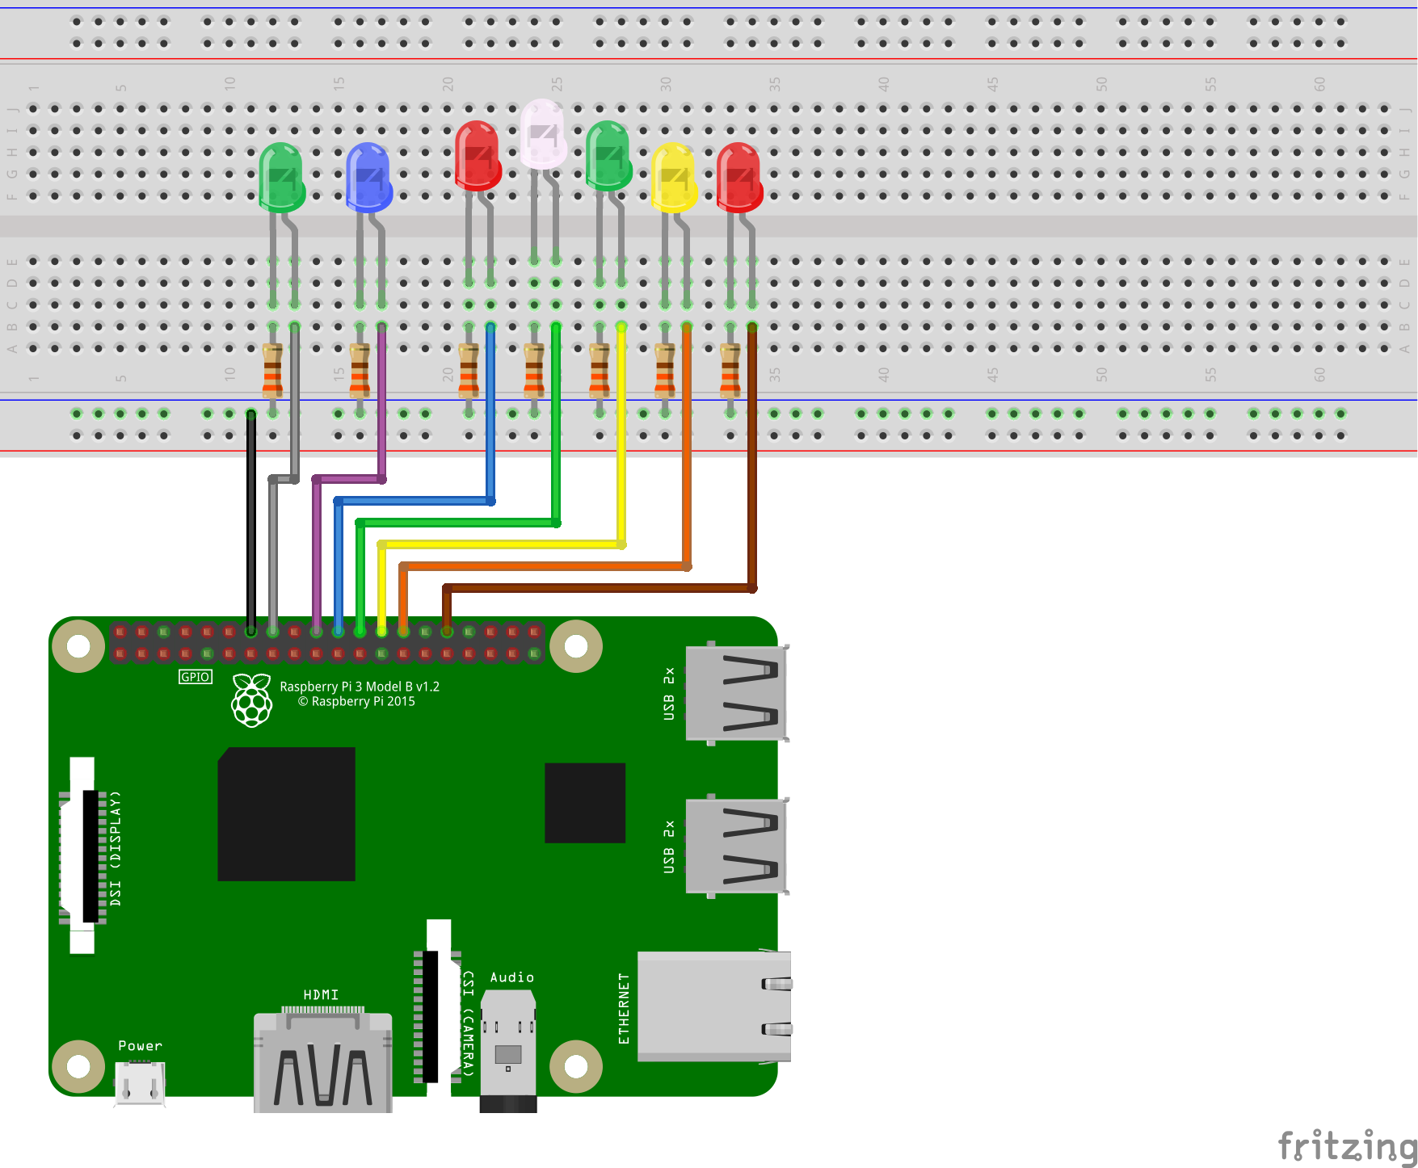1418x1168 pixels.
Task: Click the lower USB 2x port
Action: coord(736,846)
